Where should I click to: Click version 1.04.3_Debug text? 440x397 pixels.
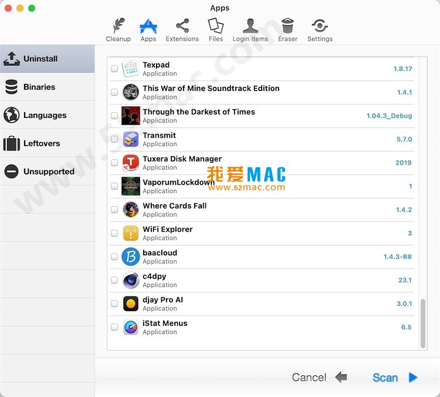tap(389, 116)
